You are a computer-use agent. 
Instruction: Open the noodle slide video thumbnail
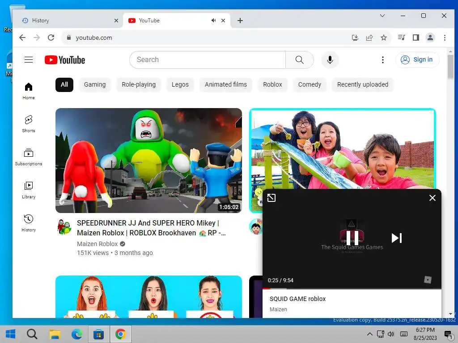(342, 149)
